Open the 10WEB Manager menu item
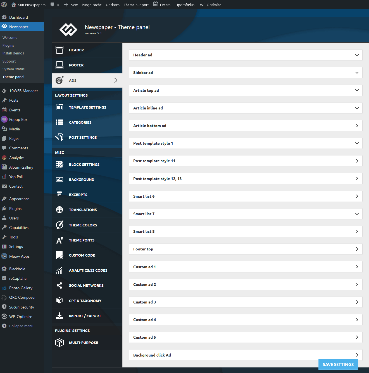The image size is (369, 373). coord(22,91)
